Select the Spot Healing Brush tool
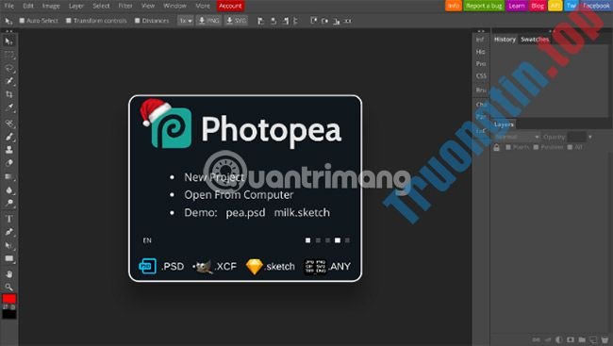The width and height of the screenshot is (613, 346). coord(8,124)
